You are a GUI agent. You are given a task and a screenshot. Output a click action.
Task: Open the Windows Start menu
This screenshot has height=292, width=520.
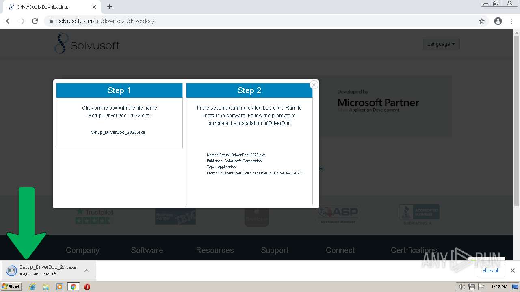coord(11,286)
